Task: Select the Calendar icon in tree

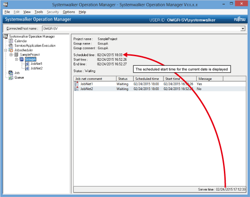Action: [x=11, y=41]
